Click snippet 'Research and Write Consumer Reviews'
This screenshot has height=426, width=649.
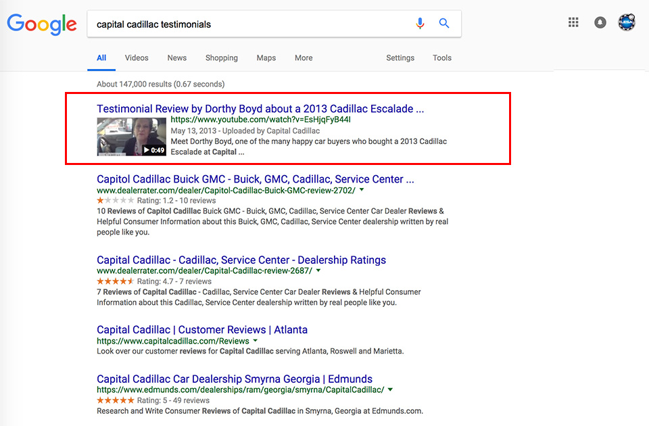260,411
